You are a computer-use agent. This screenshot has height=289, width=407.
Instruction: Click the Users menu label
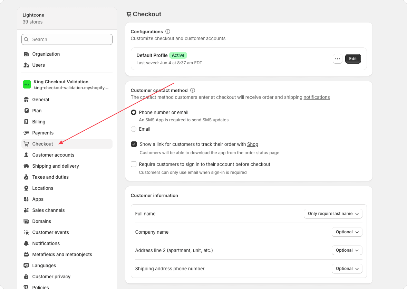[38, 65]
